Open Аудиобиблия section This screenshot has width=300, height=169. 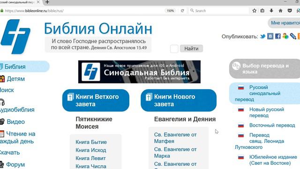[x=17, y=110]
